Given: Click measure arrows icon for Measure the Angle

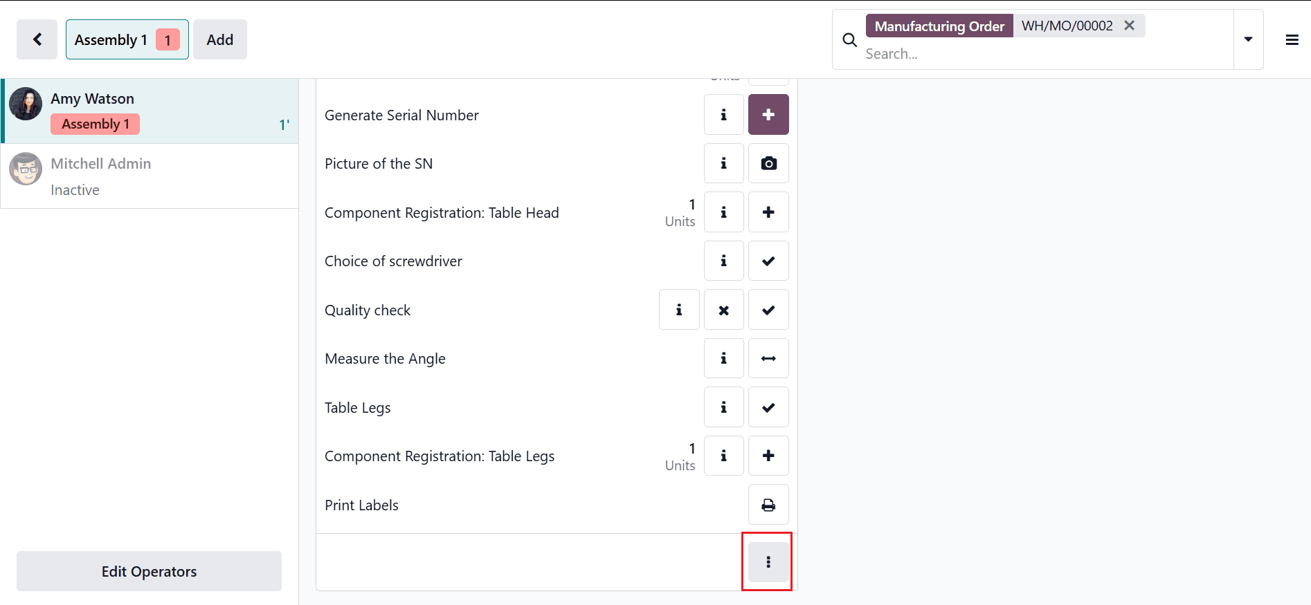Looking at the screenshot, I should point(768,358).
